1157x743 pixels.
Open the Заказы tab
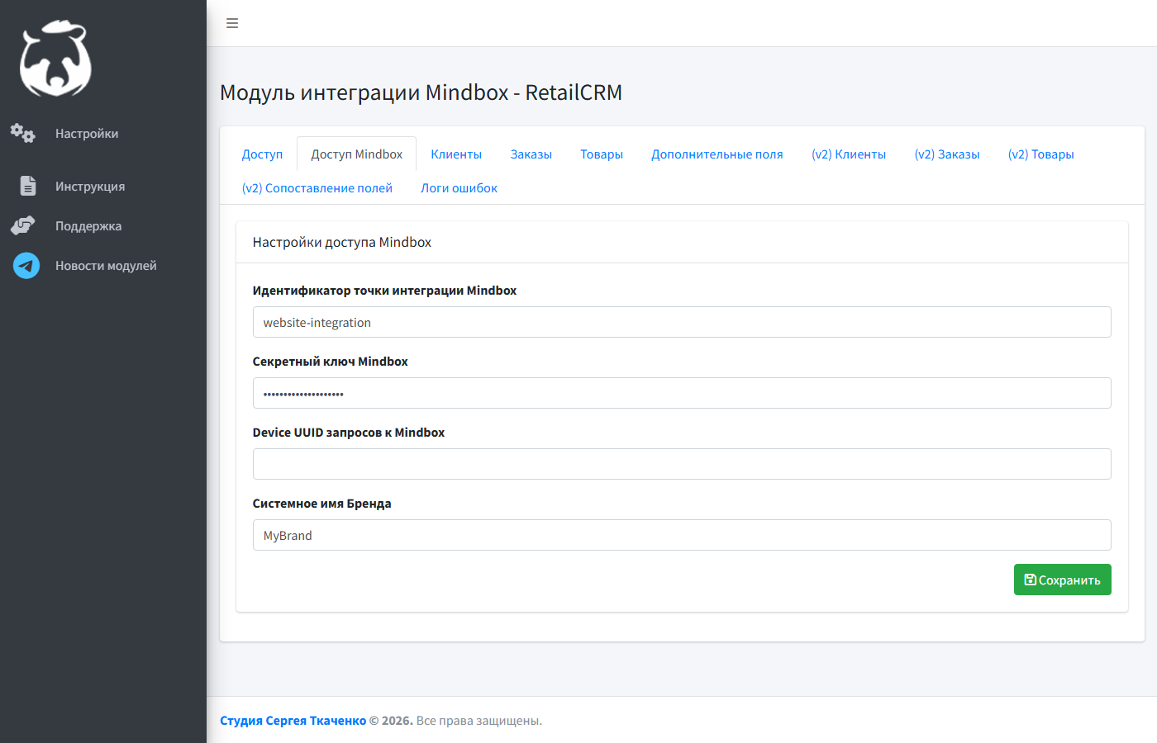click(x=531, y=154)
